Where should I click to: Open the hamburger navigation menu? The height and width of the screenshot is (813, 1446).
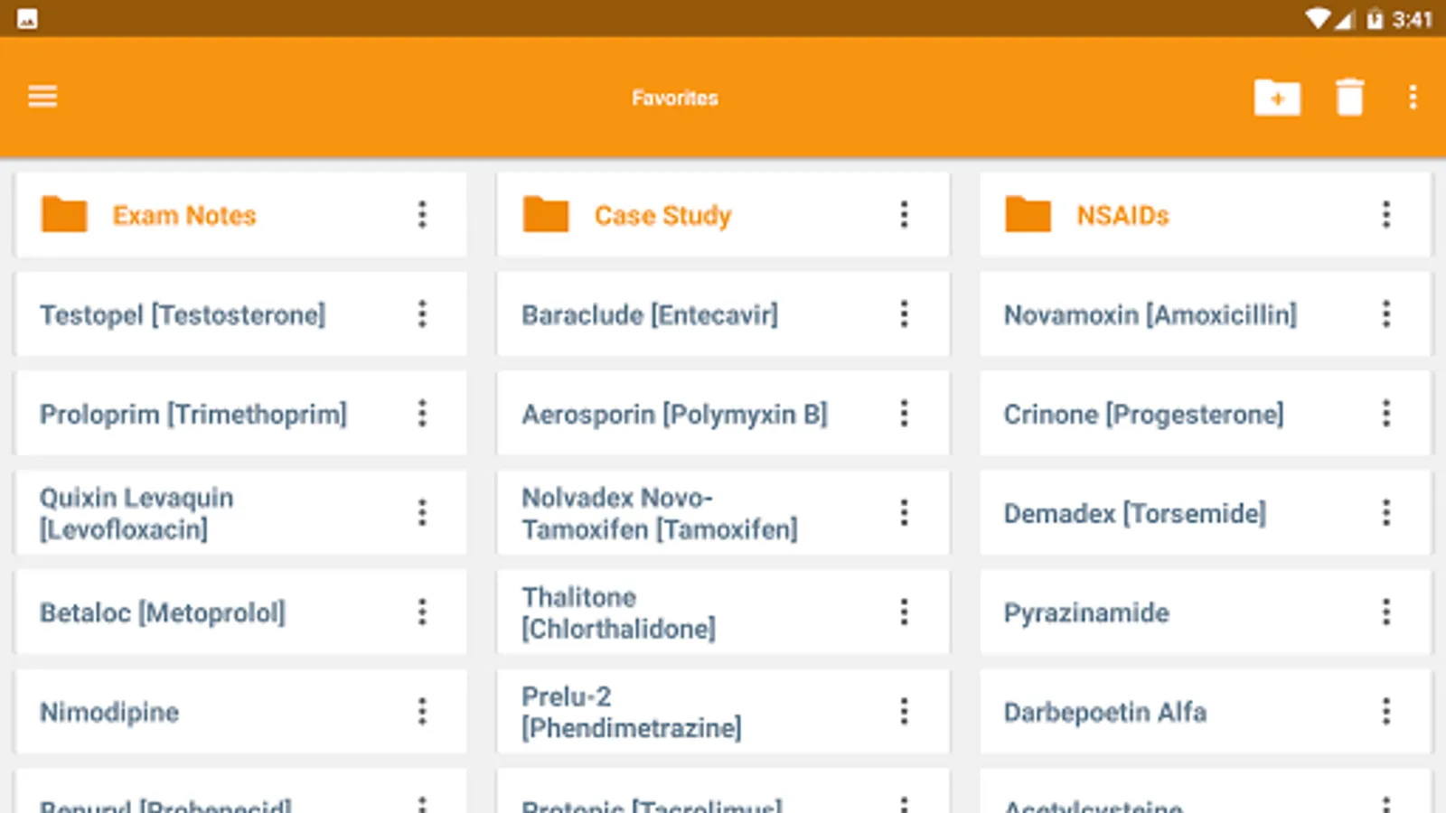42,97
